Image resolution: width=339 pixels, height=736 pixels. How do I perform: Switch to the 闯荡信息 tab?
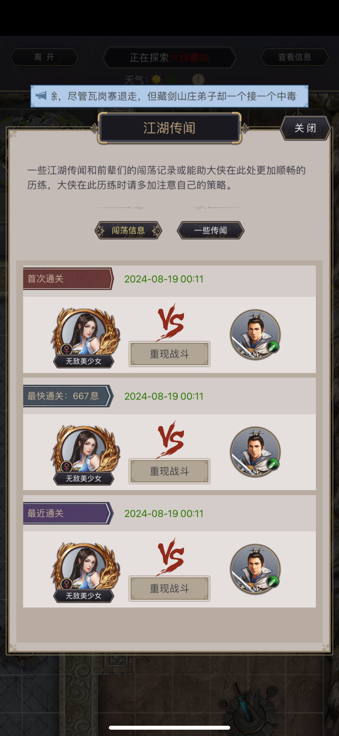pos(128,230)
